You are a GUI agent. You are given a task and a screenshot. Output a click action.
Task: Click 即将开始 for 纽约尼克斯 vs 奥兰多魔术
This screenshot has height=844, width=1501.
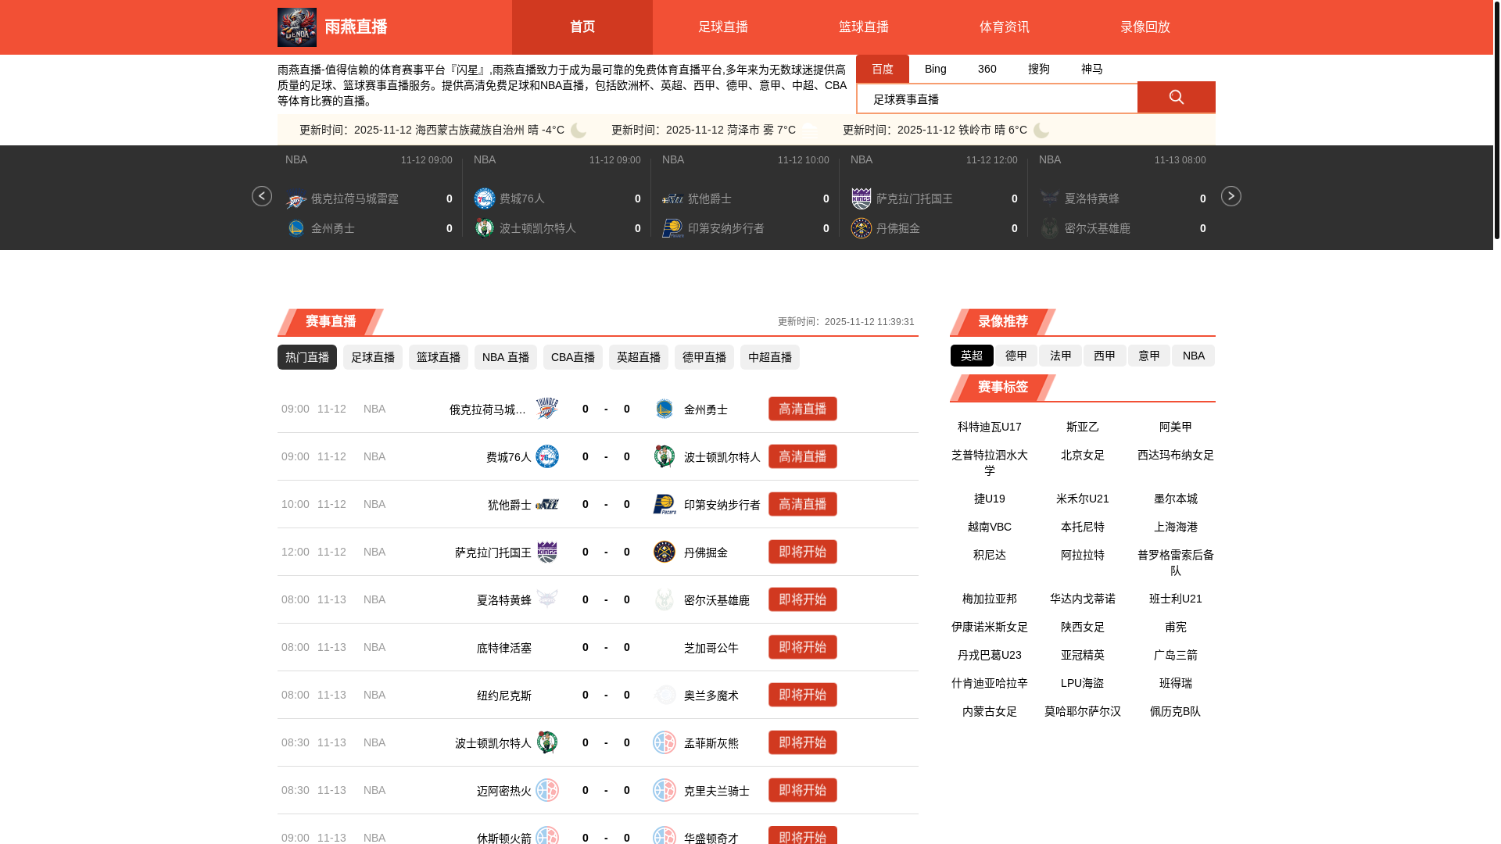(x=803, y=695)
